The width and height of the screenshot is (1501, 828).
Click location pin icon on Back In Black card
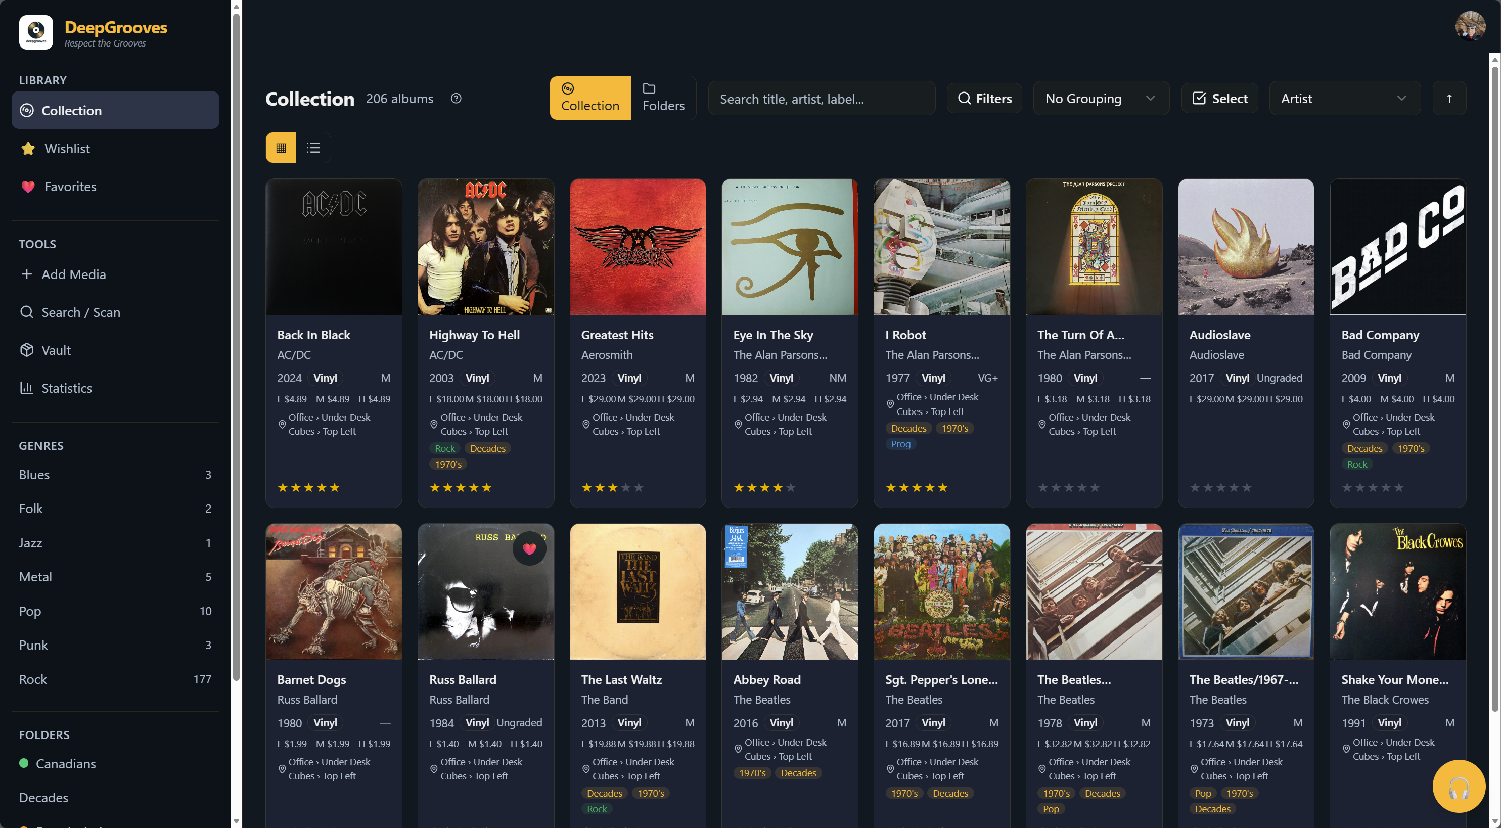[x=282, y=424]
